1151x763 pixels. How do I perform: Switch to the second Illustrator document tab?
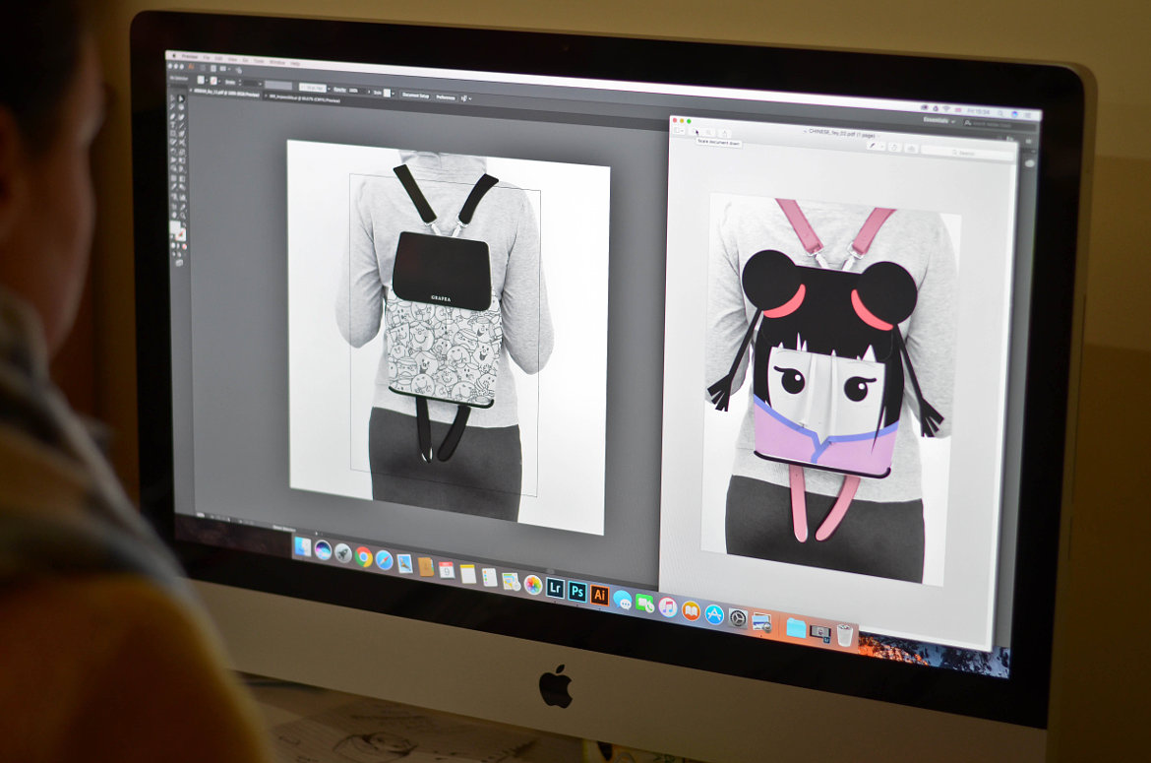pyautogui.click(x=304, y=98)
